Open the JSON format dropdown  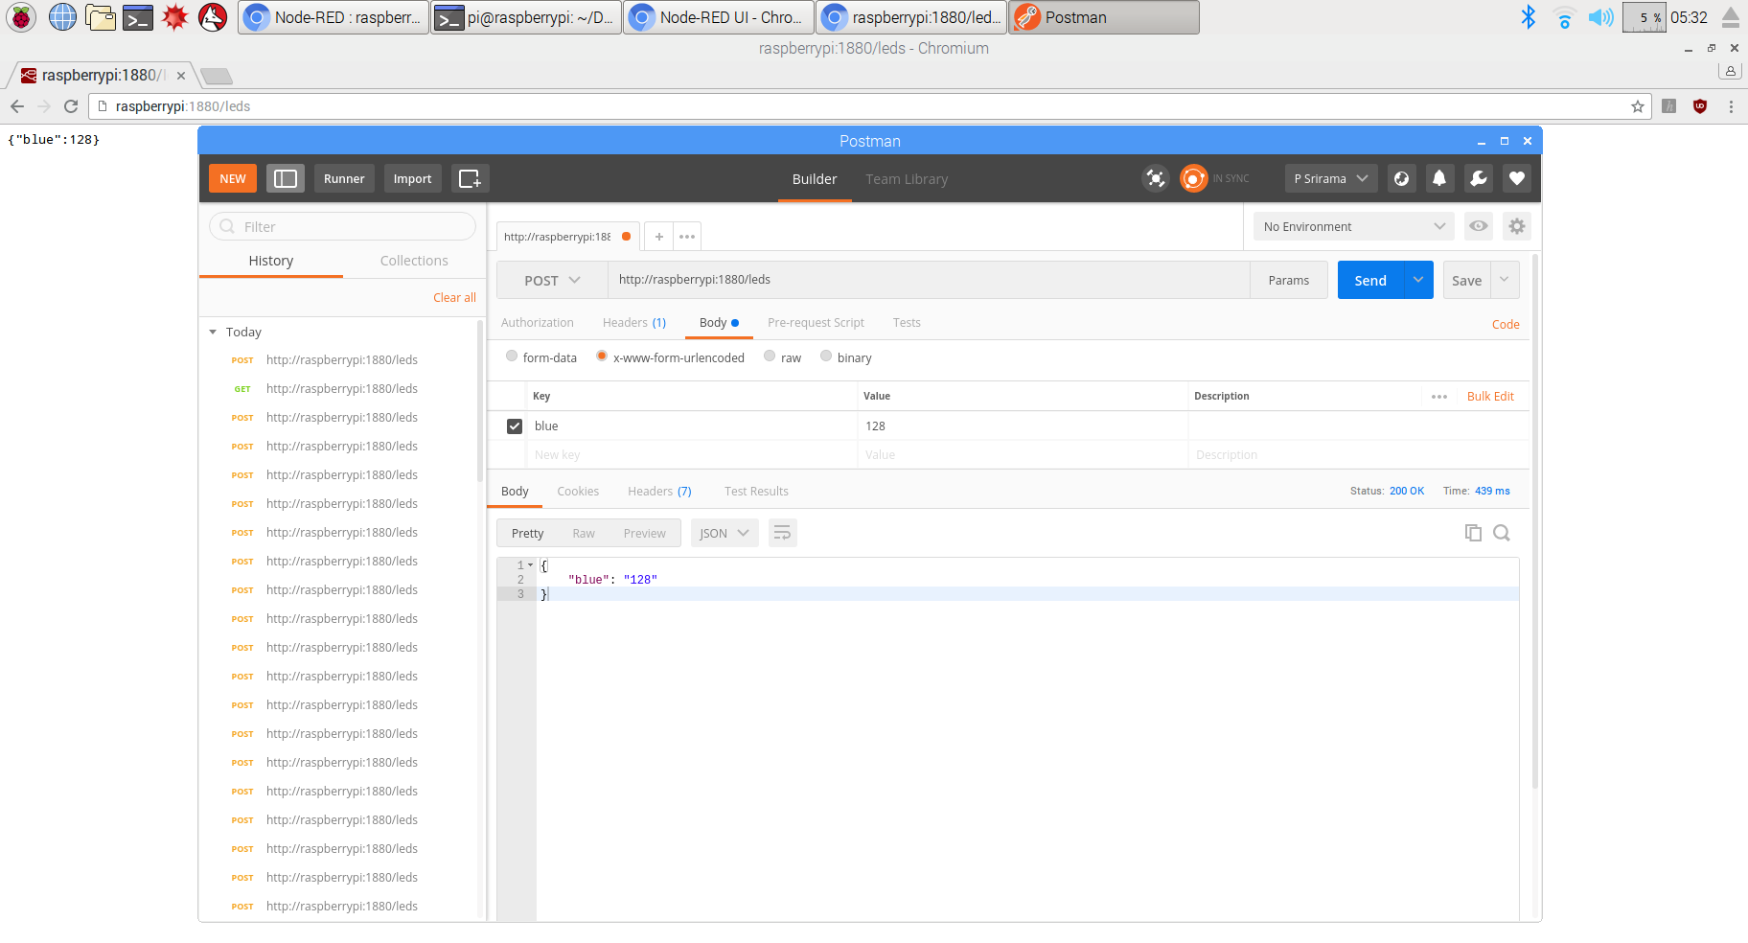[x=724, y=533]
